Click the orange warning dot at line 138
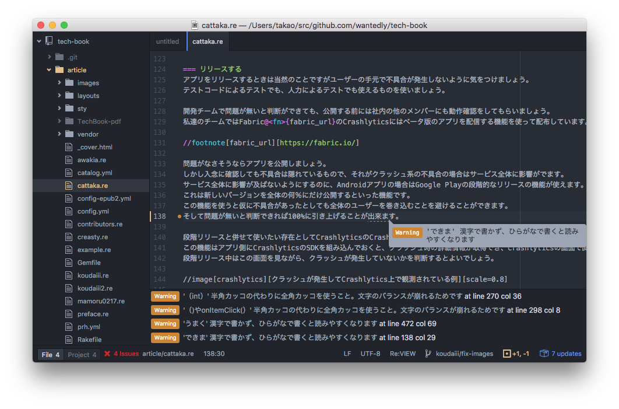The height and width of the screenshot is (409, 619). click(x=180, y=216)
